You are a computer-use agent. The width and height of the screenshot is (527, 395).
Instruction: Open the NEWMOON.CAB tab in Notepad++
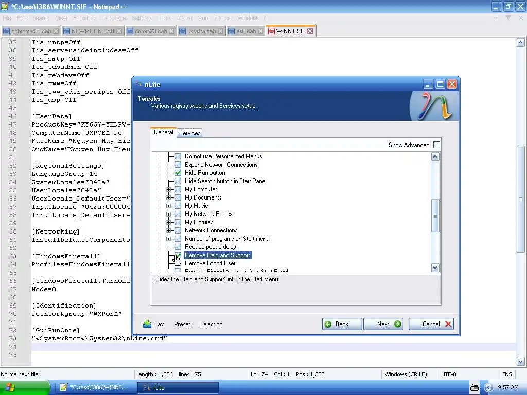[93, 31]
